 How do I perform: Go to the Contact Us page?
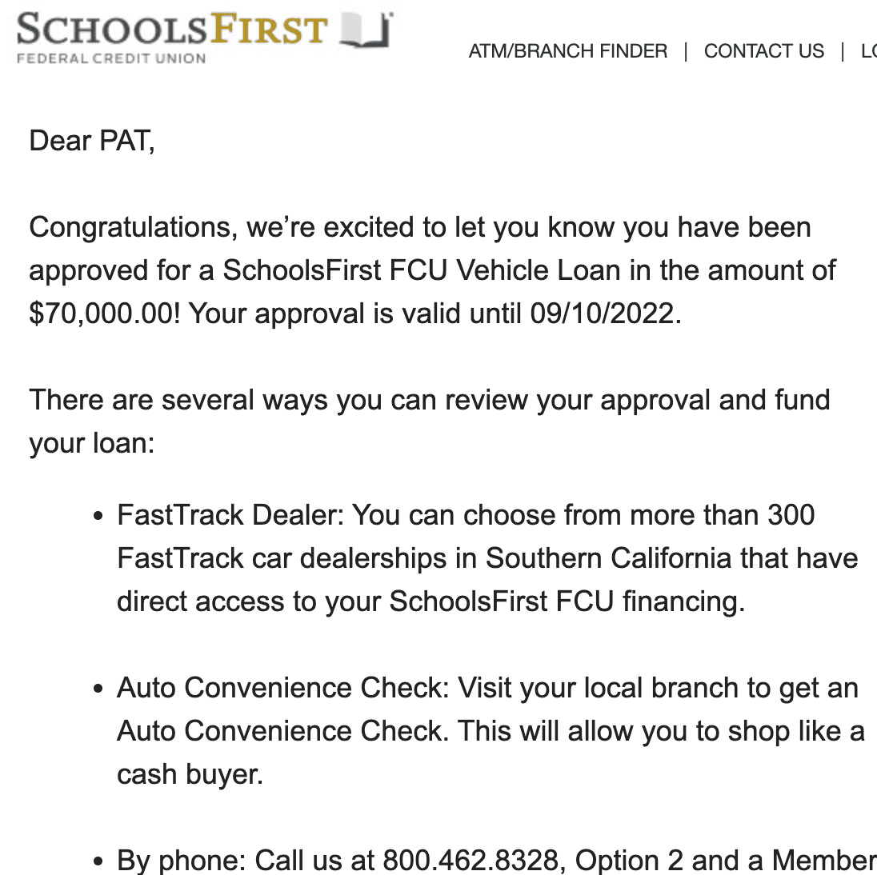pos(763,51)
